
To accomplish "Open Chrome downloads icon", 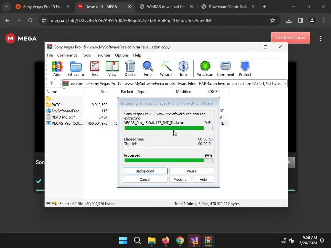I will click(x=289, y=20).
